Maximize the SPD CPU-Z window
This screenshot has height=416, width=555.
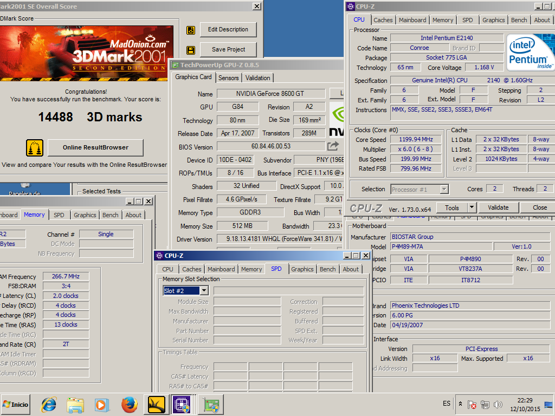(x=357, y=256)
